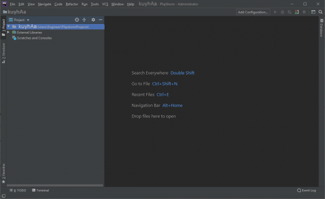Viewport: 325px width, 199px height.
Task: Click the project structure window icon in toolbar
Action: click(313, 12)
